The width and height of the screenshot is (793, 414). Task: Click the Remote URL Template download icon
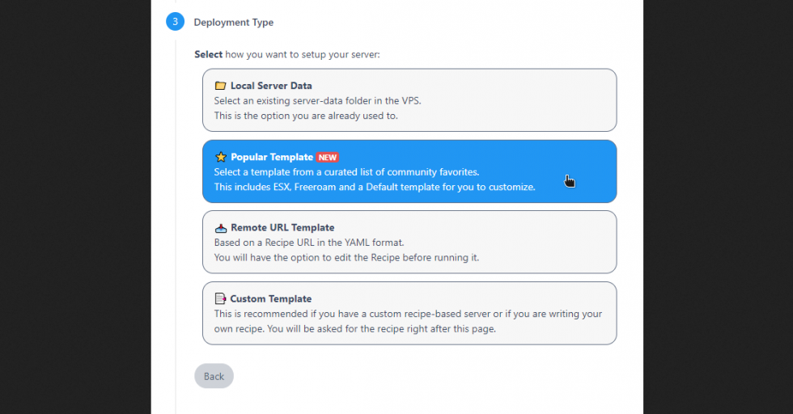coord(220,228)
